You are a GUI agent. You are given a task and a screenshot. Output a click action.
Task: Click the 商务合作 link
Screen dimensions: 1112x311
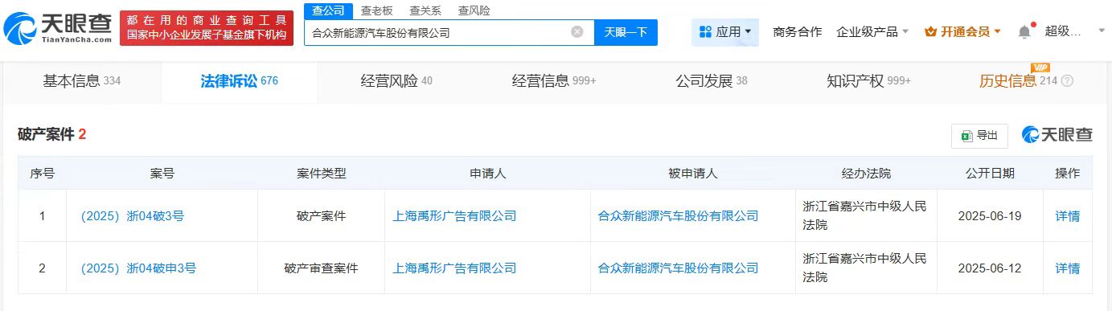coord(797,32)
